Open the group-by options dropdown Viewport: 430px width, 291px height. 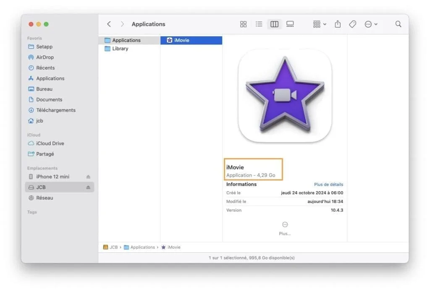[320, 24]
